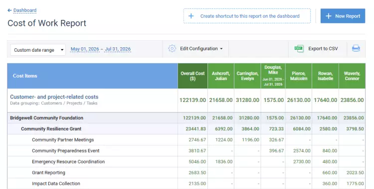Screen dimensions: 374x189
Task: Open the Dashboard link
Action: click(25, 10)
